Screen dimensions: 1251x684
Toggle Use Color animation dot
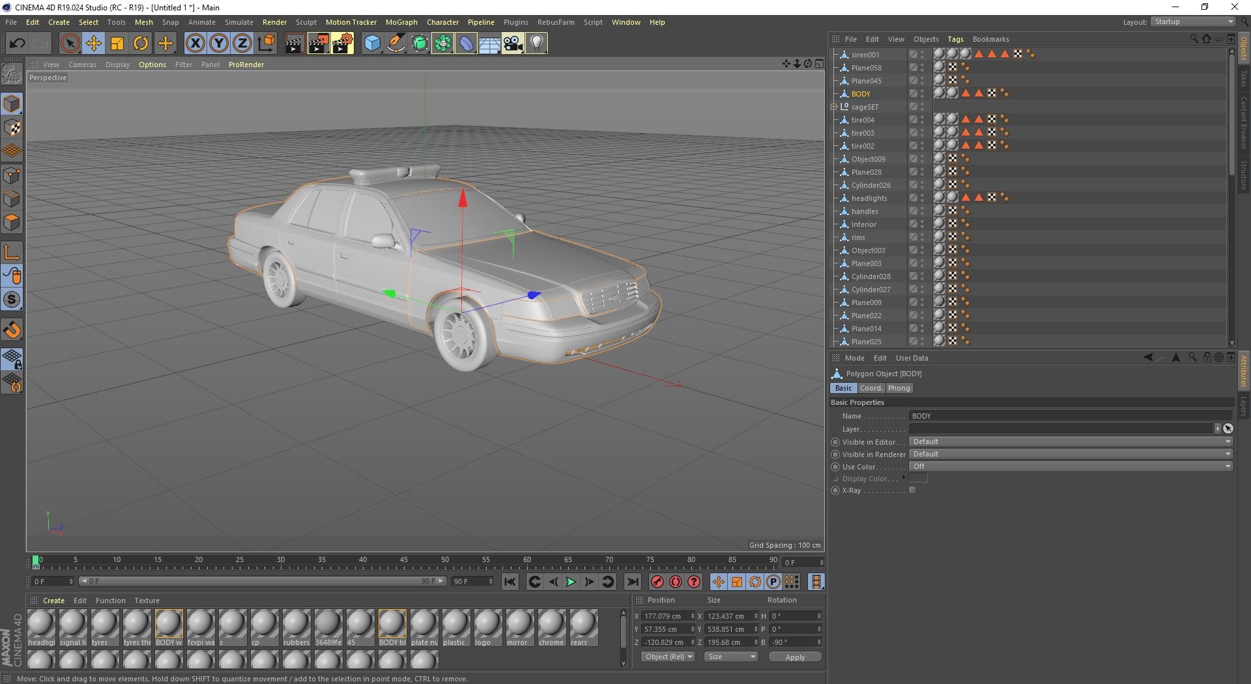tap(835, 467)
